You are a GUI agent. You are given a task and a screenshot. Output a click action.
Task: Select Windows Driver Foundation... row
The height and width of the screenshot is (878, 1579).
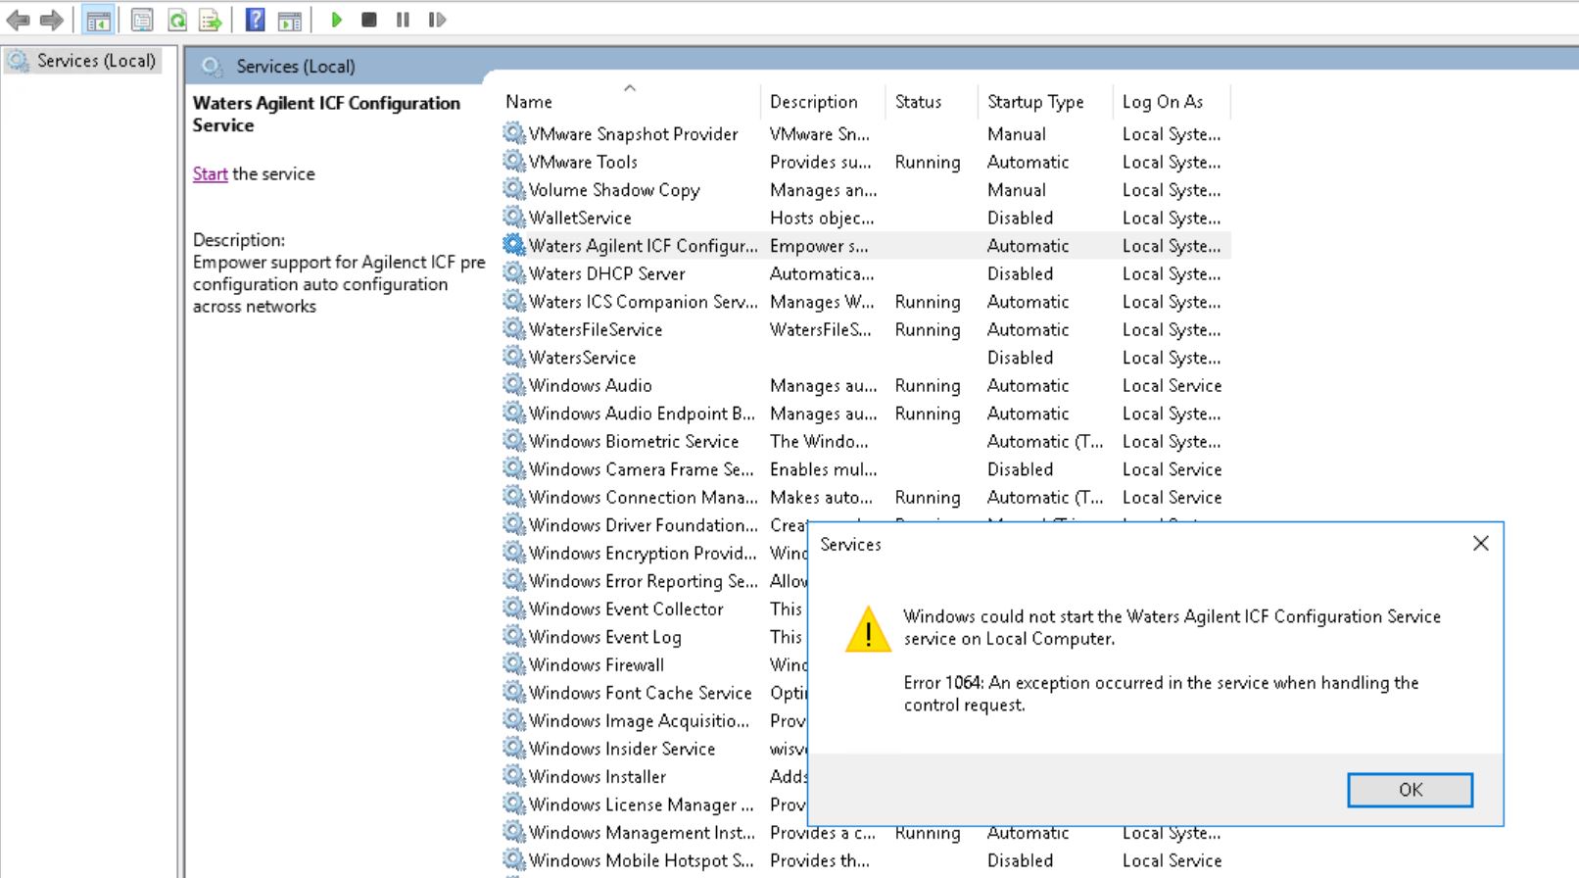click(x=653, y=525)
